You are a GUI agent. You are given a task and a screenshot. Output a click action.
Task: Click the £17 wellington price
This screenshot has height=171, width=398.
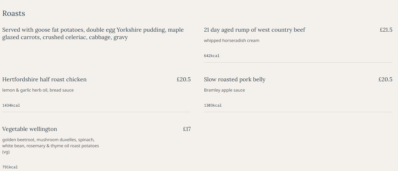pyautogui.click(x=187, y=129)
